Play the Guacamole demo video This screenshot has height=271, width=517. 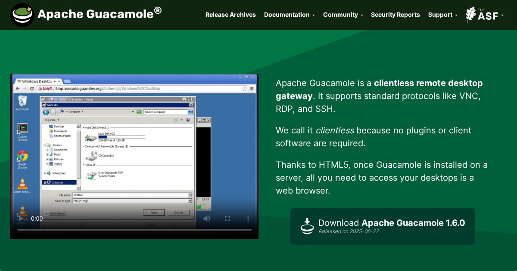[x=21, y=219]
